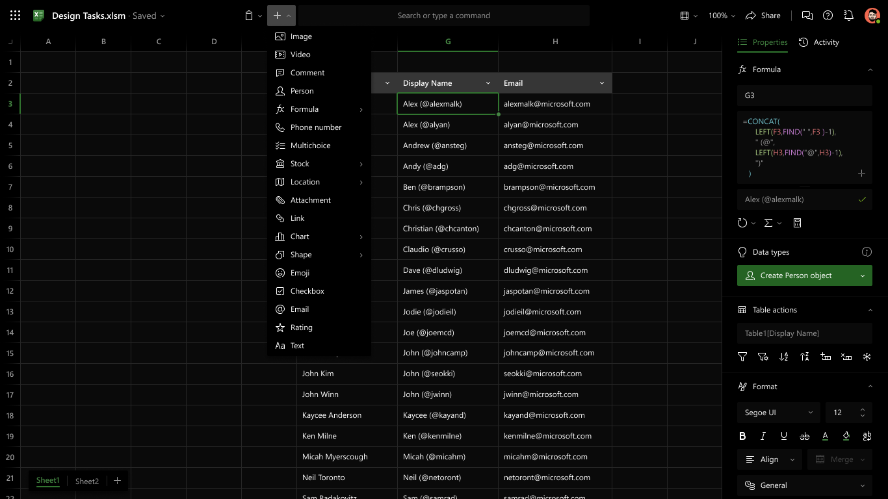888x499 pixels.
Task: Open the Data types info icon
Action: point(867,252)
